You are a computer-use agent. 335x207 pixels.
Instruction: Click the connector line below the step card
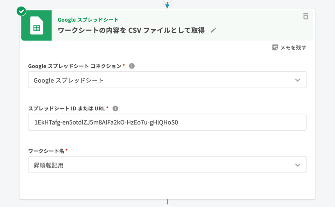tap(167, 203)
